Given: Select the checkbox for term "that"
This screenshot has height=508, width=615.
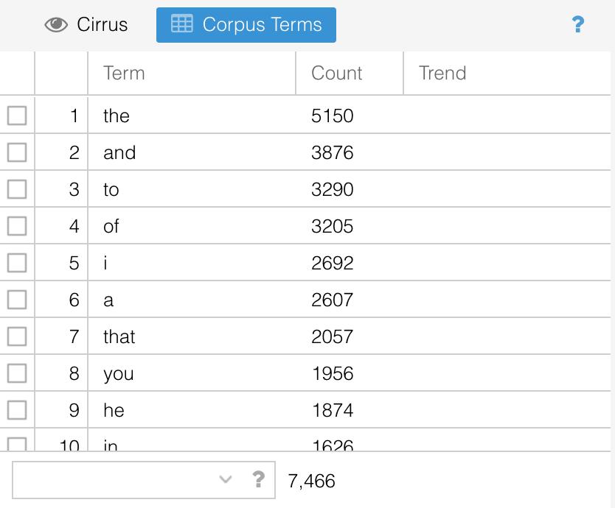Looking at the screenshot, I should coord(17,336).
